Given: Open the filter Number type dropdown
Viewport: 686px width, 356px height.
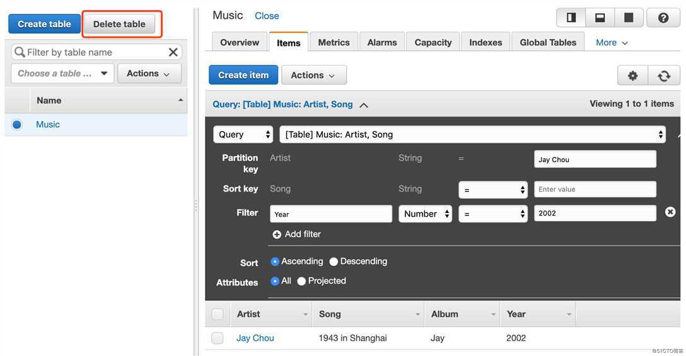Looking at the screenshot, I should [425, 214].
